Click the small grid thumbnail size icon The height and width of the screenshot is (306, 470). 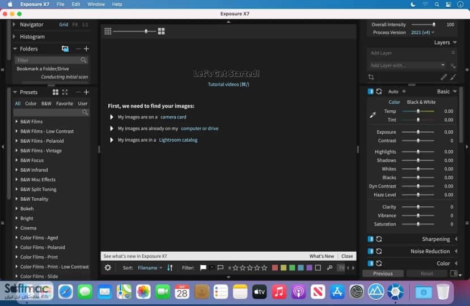(x=108, y=31)
